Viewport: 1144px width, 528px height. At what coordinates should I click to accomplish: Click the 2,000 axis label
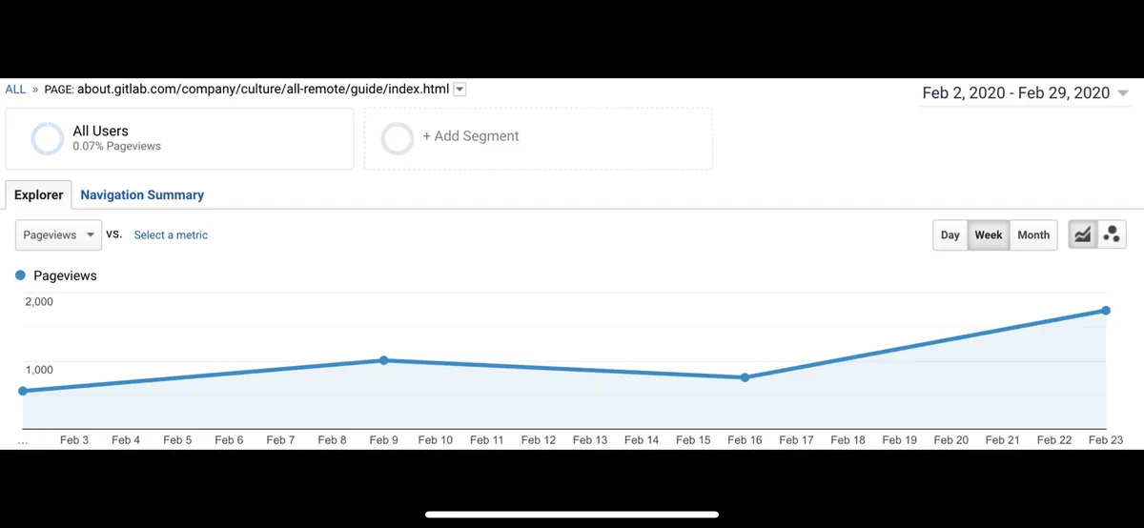39,301
